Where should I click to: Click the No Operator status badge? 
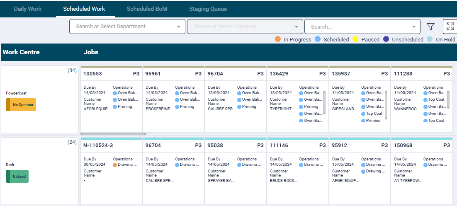(21, 105)
